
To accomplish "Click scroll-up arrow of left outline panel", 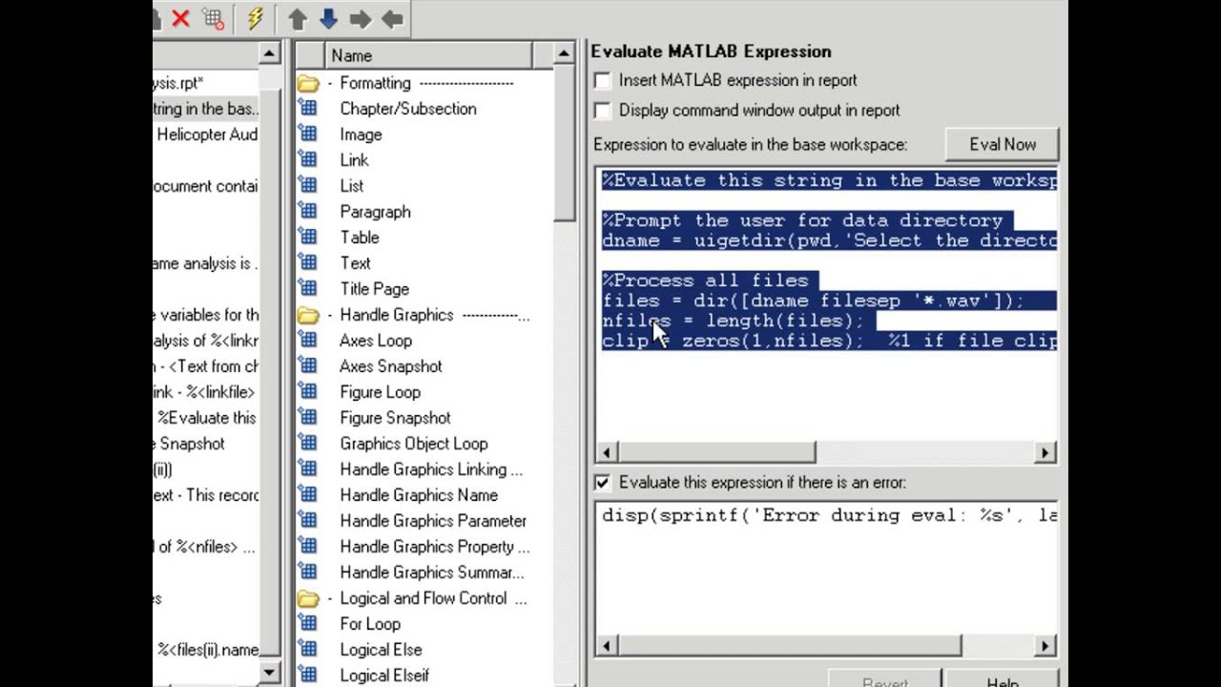I will (x=269, y=54).
